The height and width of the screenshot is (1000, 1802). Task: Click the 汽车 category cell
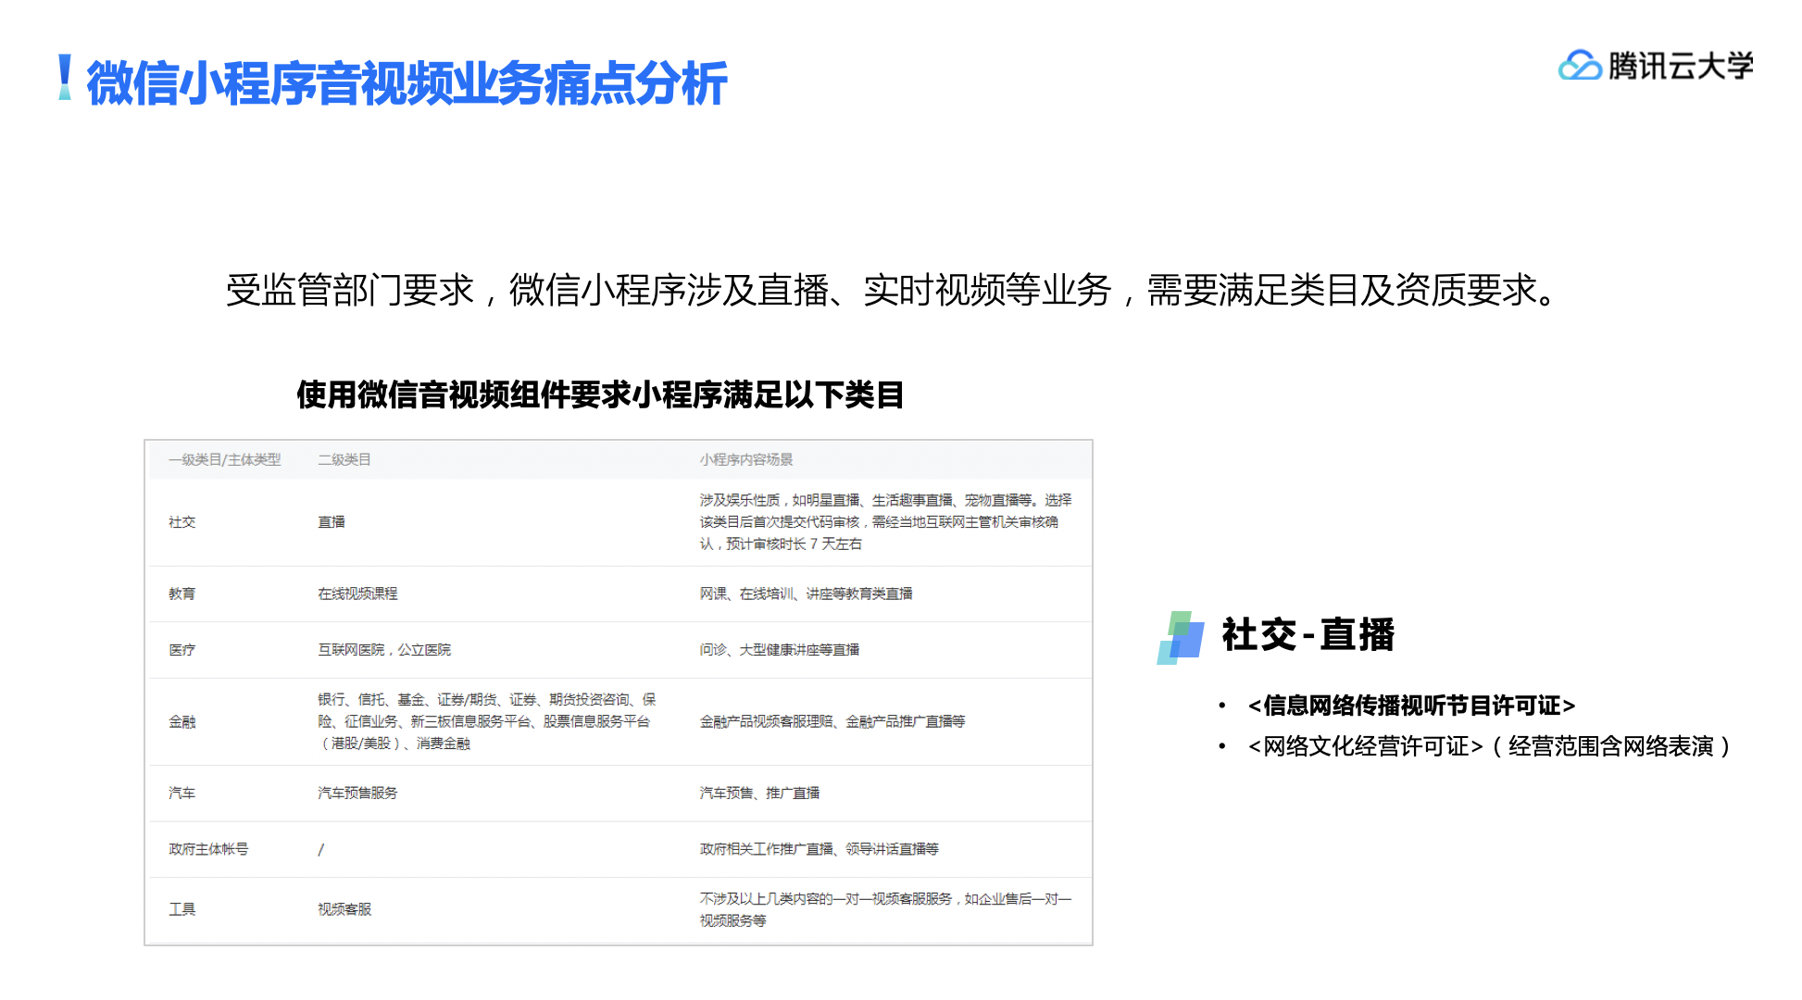182,794
